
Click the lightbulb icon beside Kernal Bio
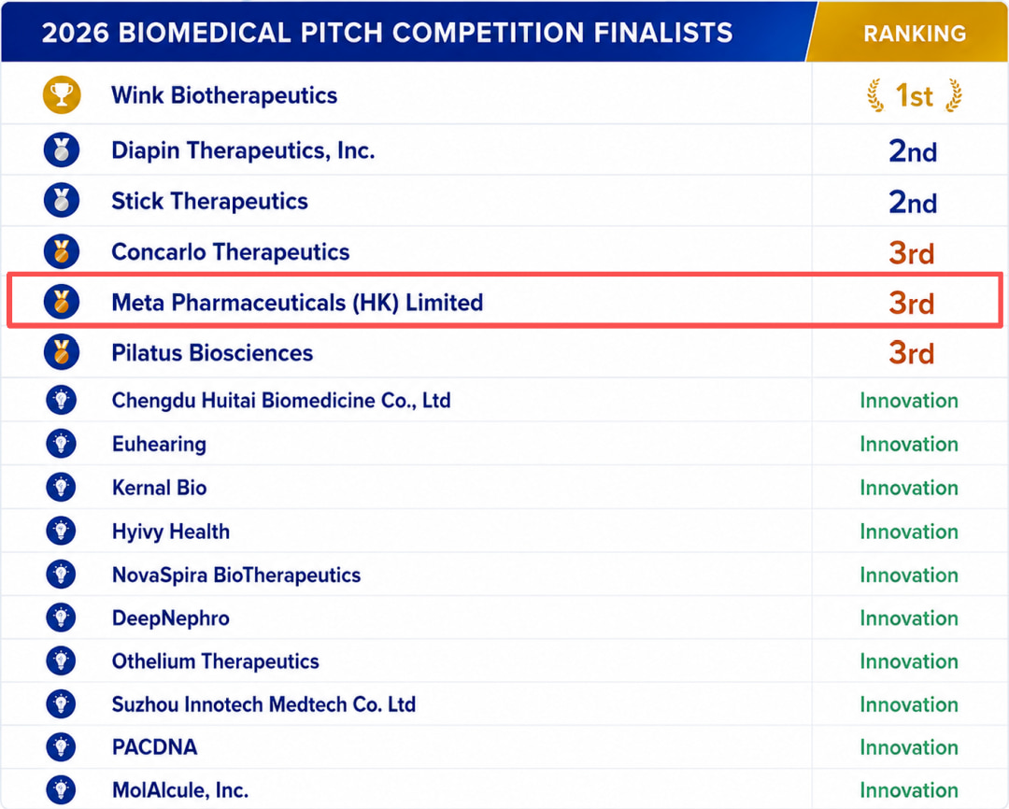click(x=61, y=488)
